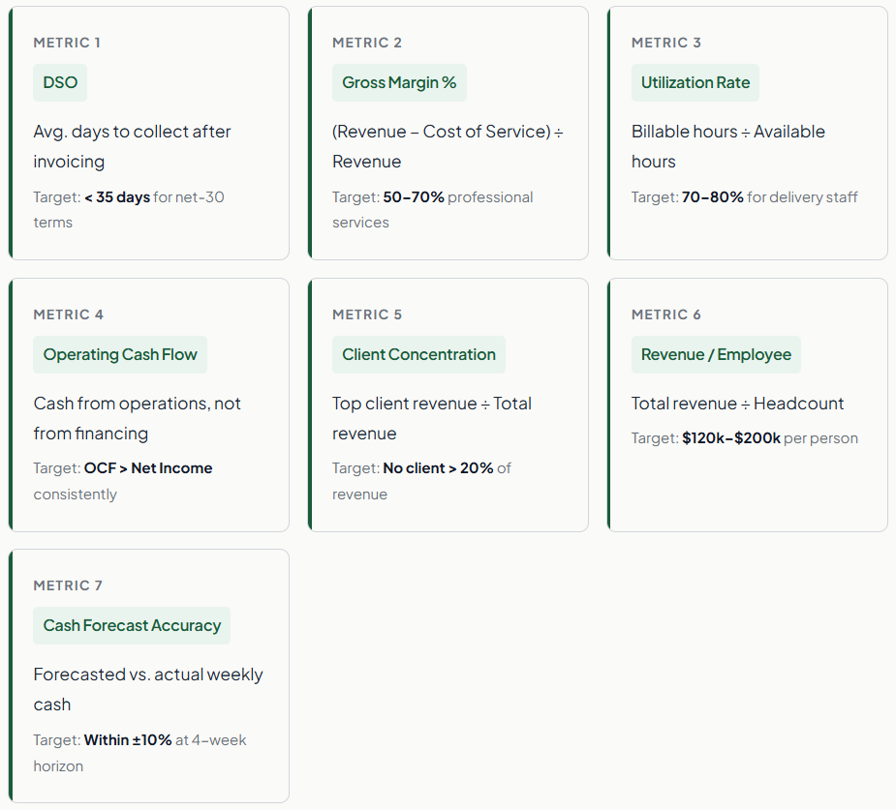Viewport: 896px width, 810px height.
Task: Click the Cash Forecast Accuracy badge
Action: click(132, 625)
